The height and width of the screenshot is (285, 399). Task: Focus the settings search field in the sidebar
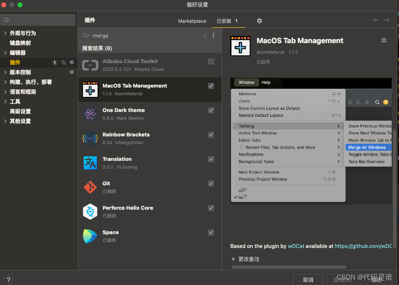point(38,20)
